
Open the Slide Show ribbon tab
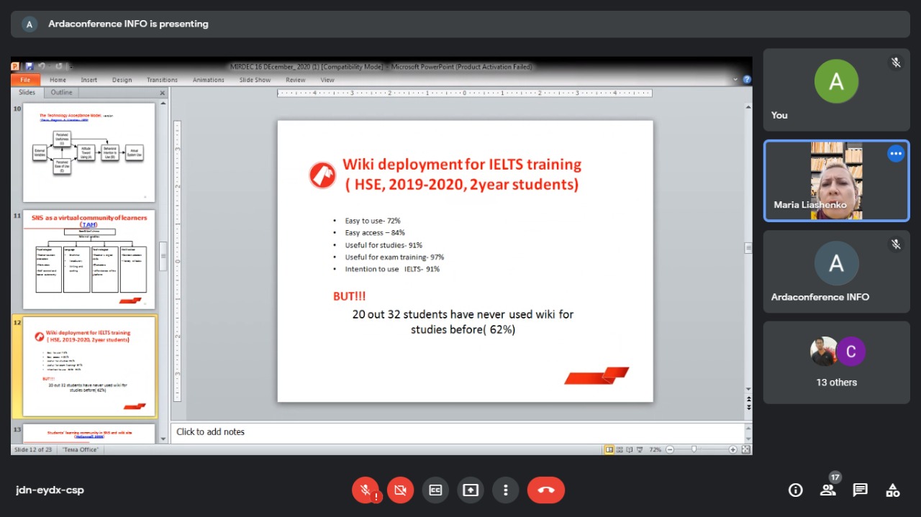(255, 80)
